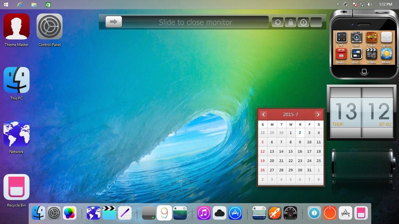Open the Doc camera icon on phone widget
Viewport: 399px width, 224px height.
(x=356, y=38)
